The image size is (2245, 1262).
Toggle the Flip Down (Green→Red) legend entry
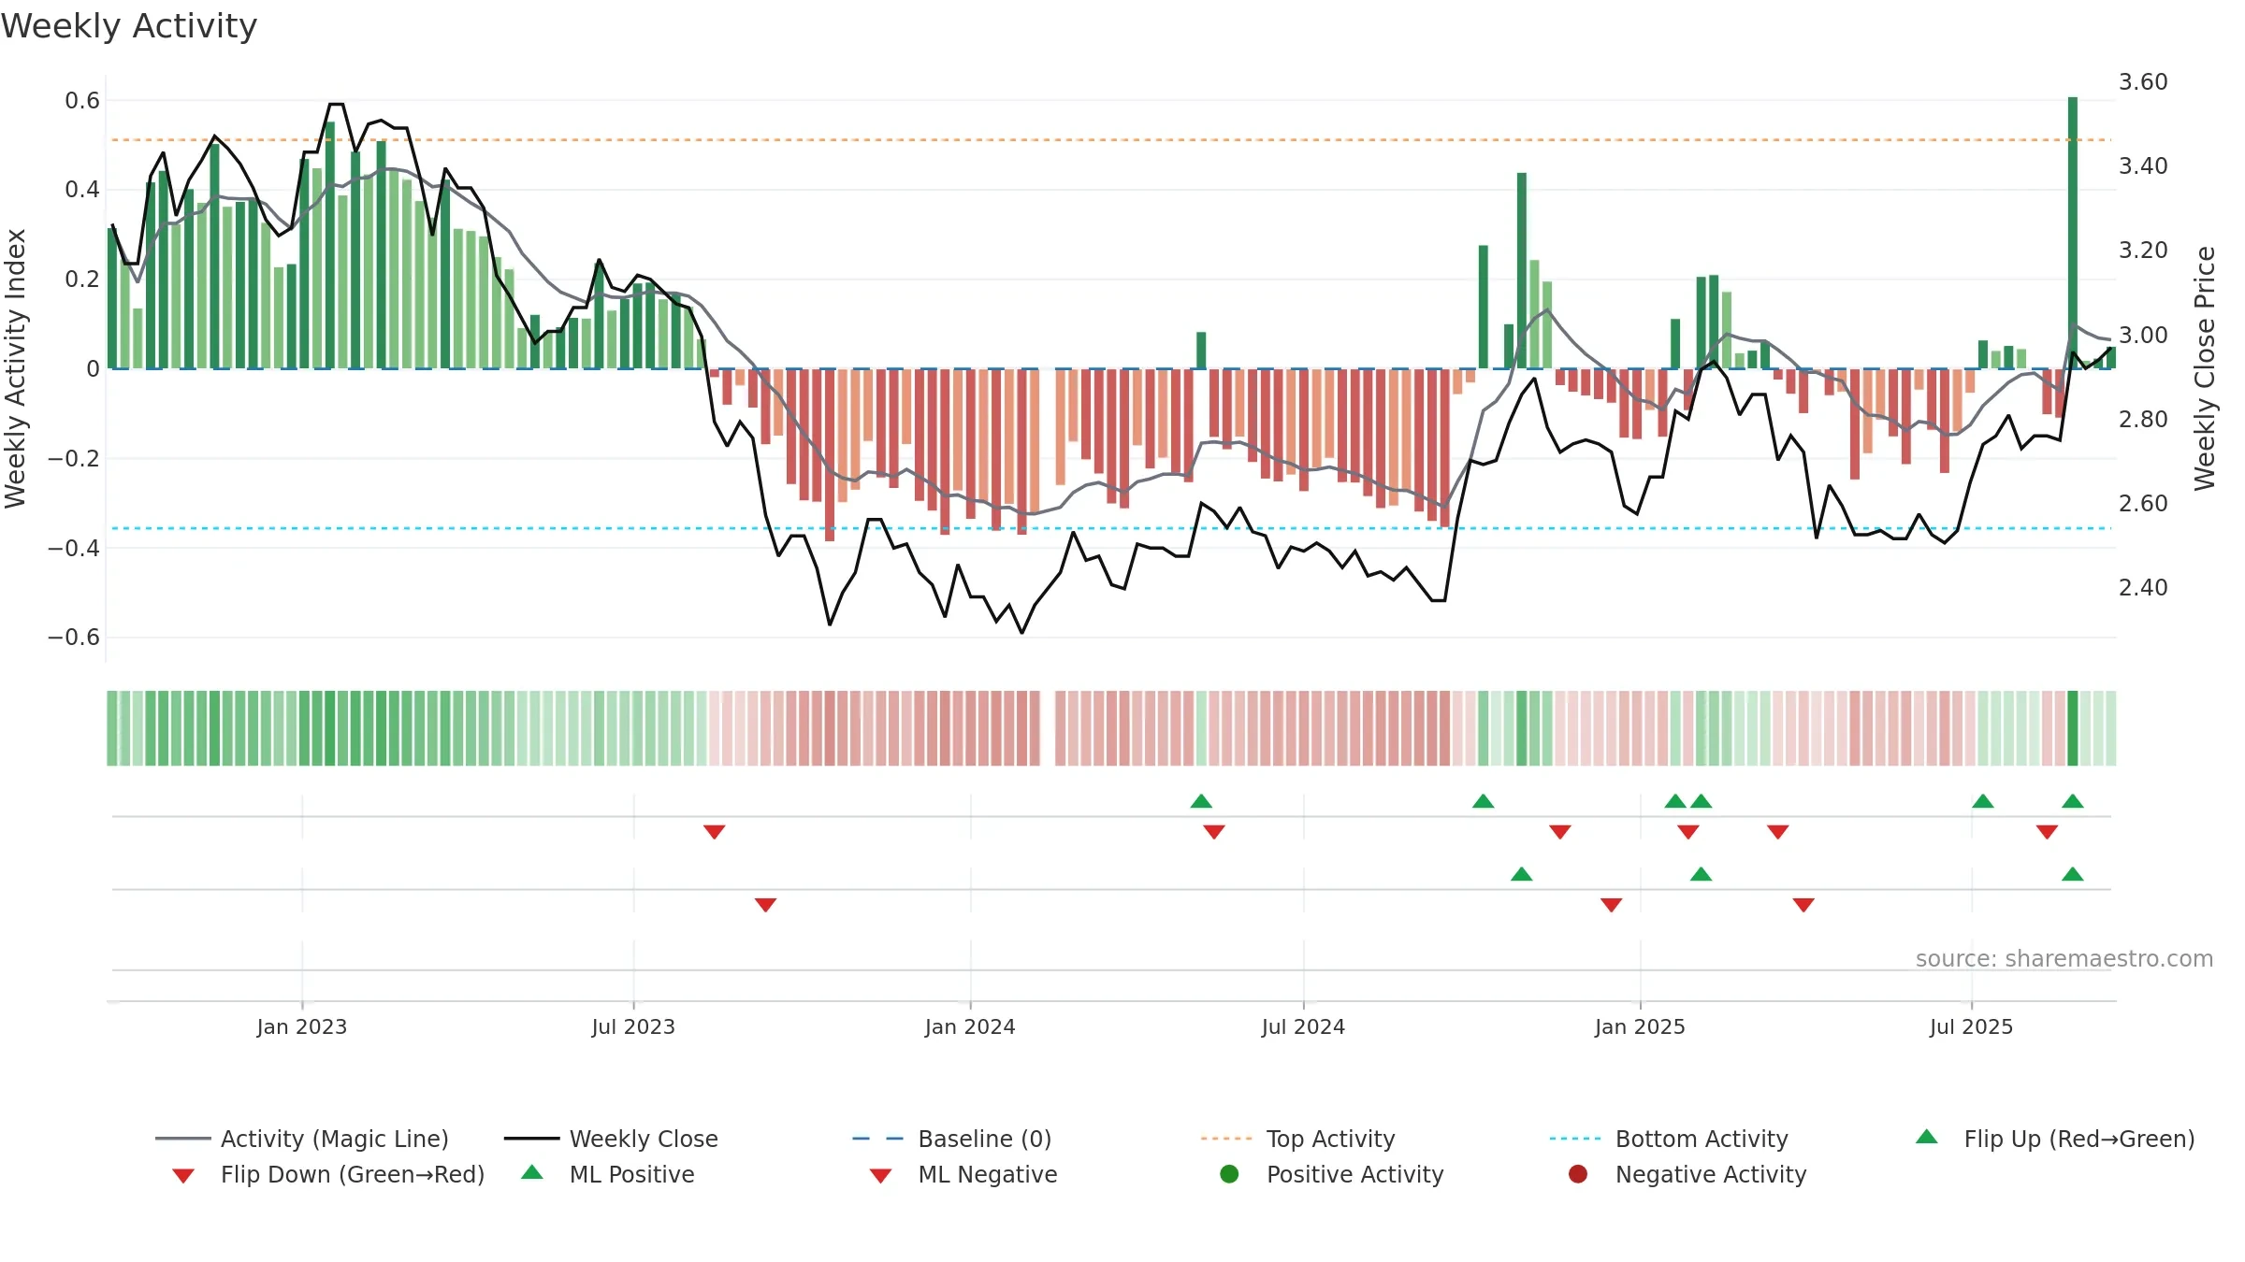coord(328,1174)
